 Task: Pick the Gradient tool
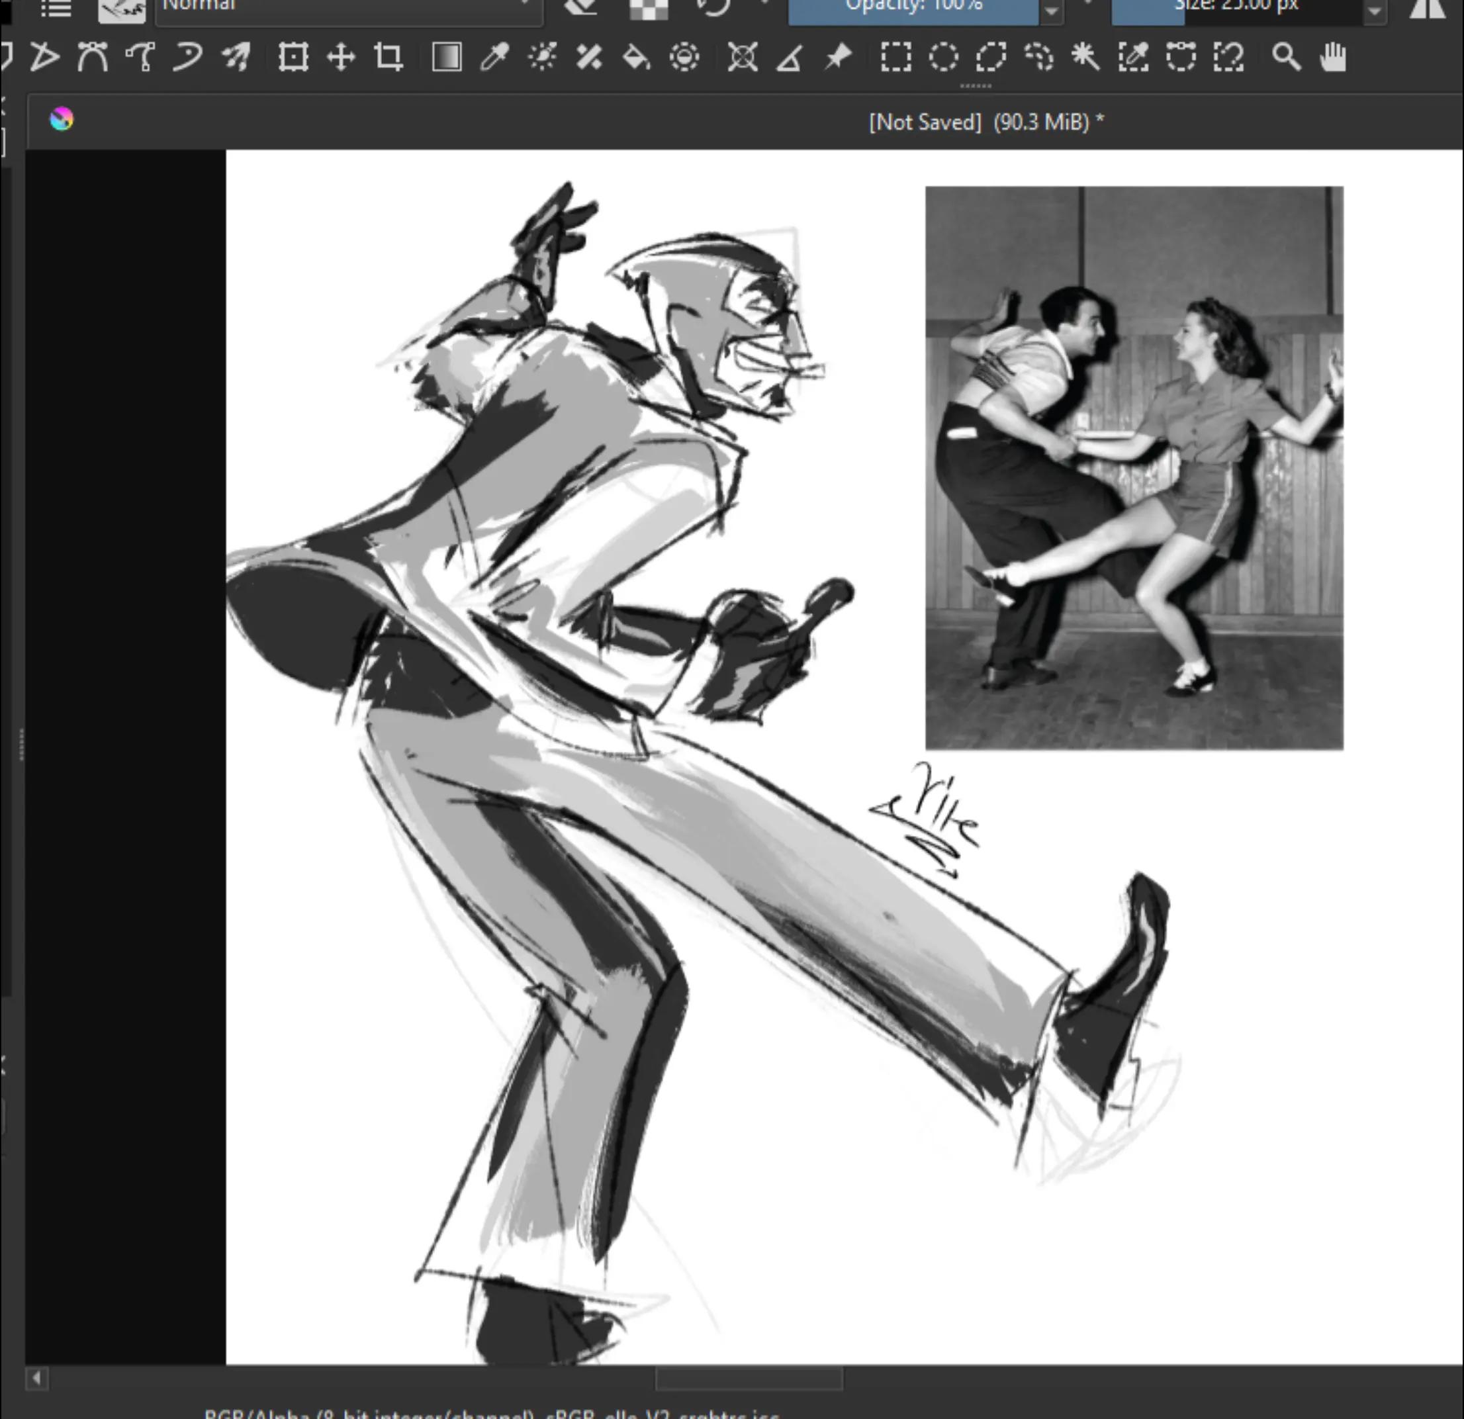click(x=447, y=58)
